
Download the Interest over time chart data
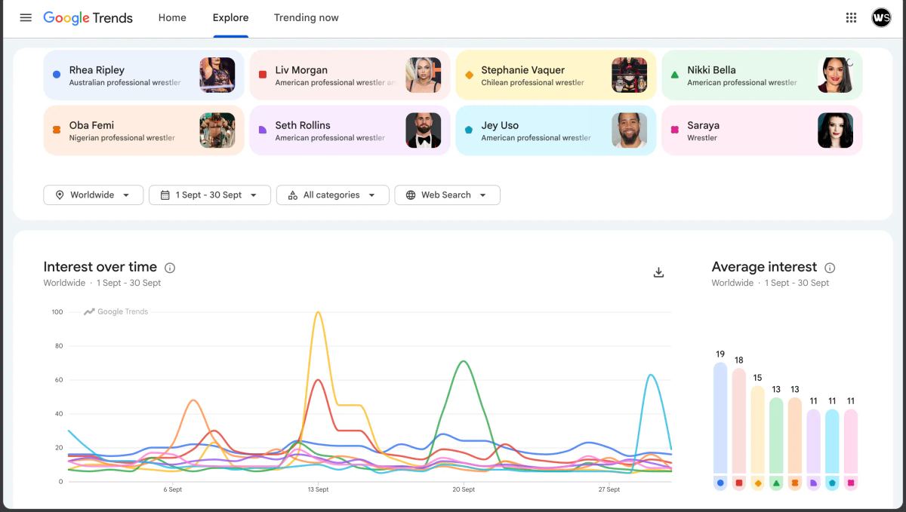click(x=658, y=272)
